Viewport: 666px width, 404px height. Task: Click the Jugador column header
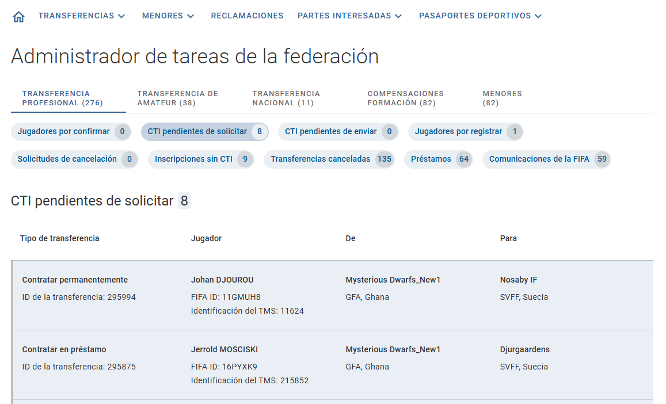(x=206, y=238)
